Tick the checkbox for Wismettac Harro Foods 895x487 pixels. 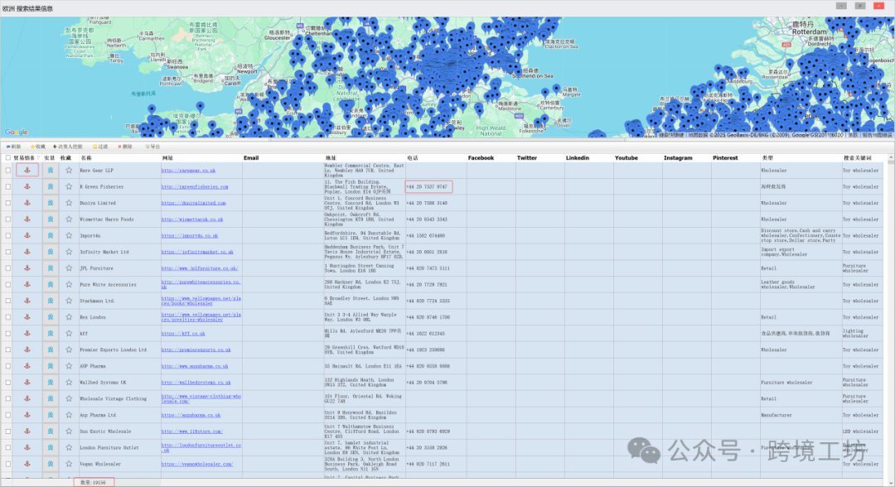(8, 219)
